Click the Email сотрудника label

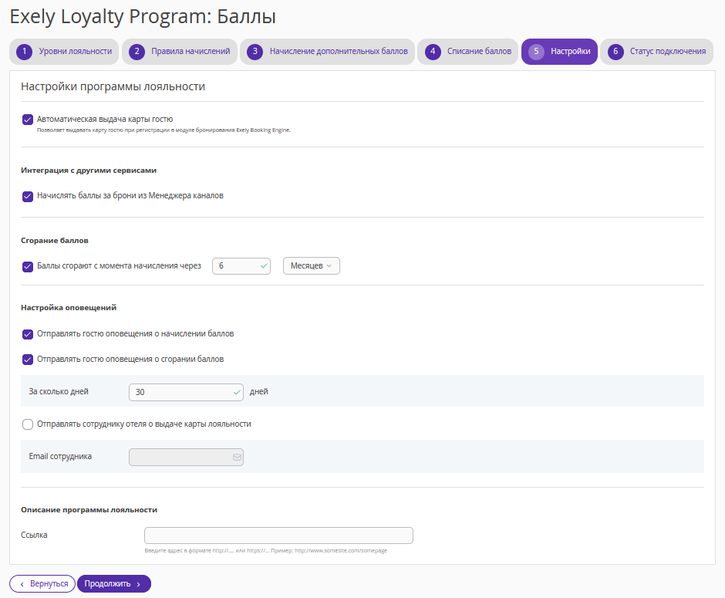point(60,457)
